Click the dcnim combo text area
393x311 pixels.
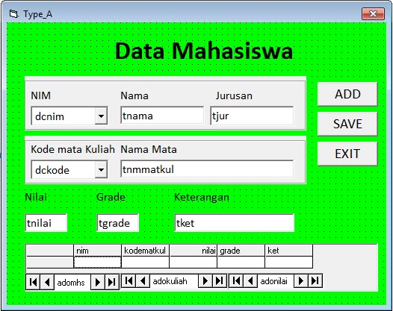click(x=64, y=116)
